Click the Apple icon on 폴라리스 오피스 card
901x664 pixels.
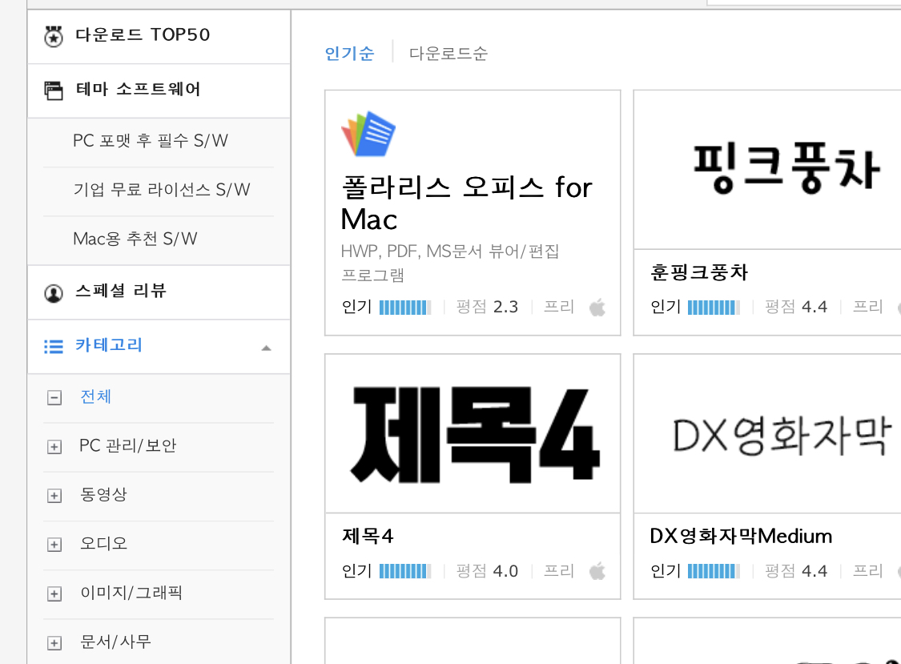[x=597, y=308]
